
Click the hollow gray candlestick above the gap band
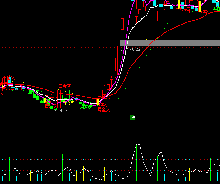tap(122, 24)
